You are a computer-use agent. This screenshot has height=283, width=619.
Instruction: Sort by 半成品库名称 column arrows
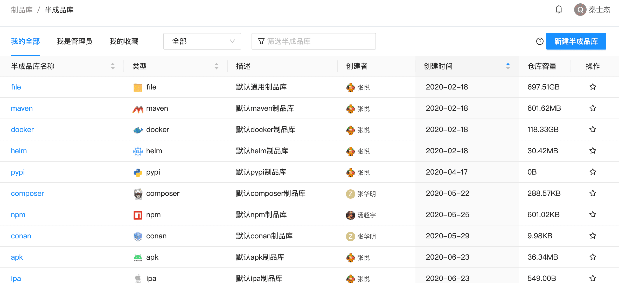coord(113,66)
